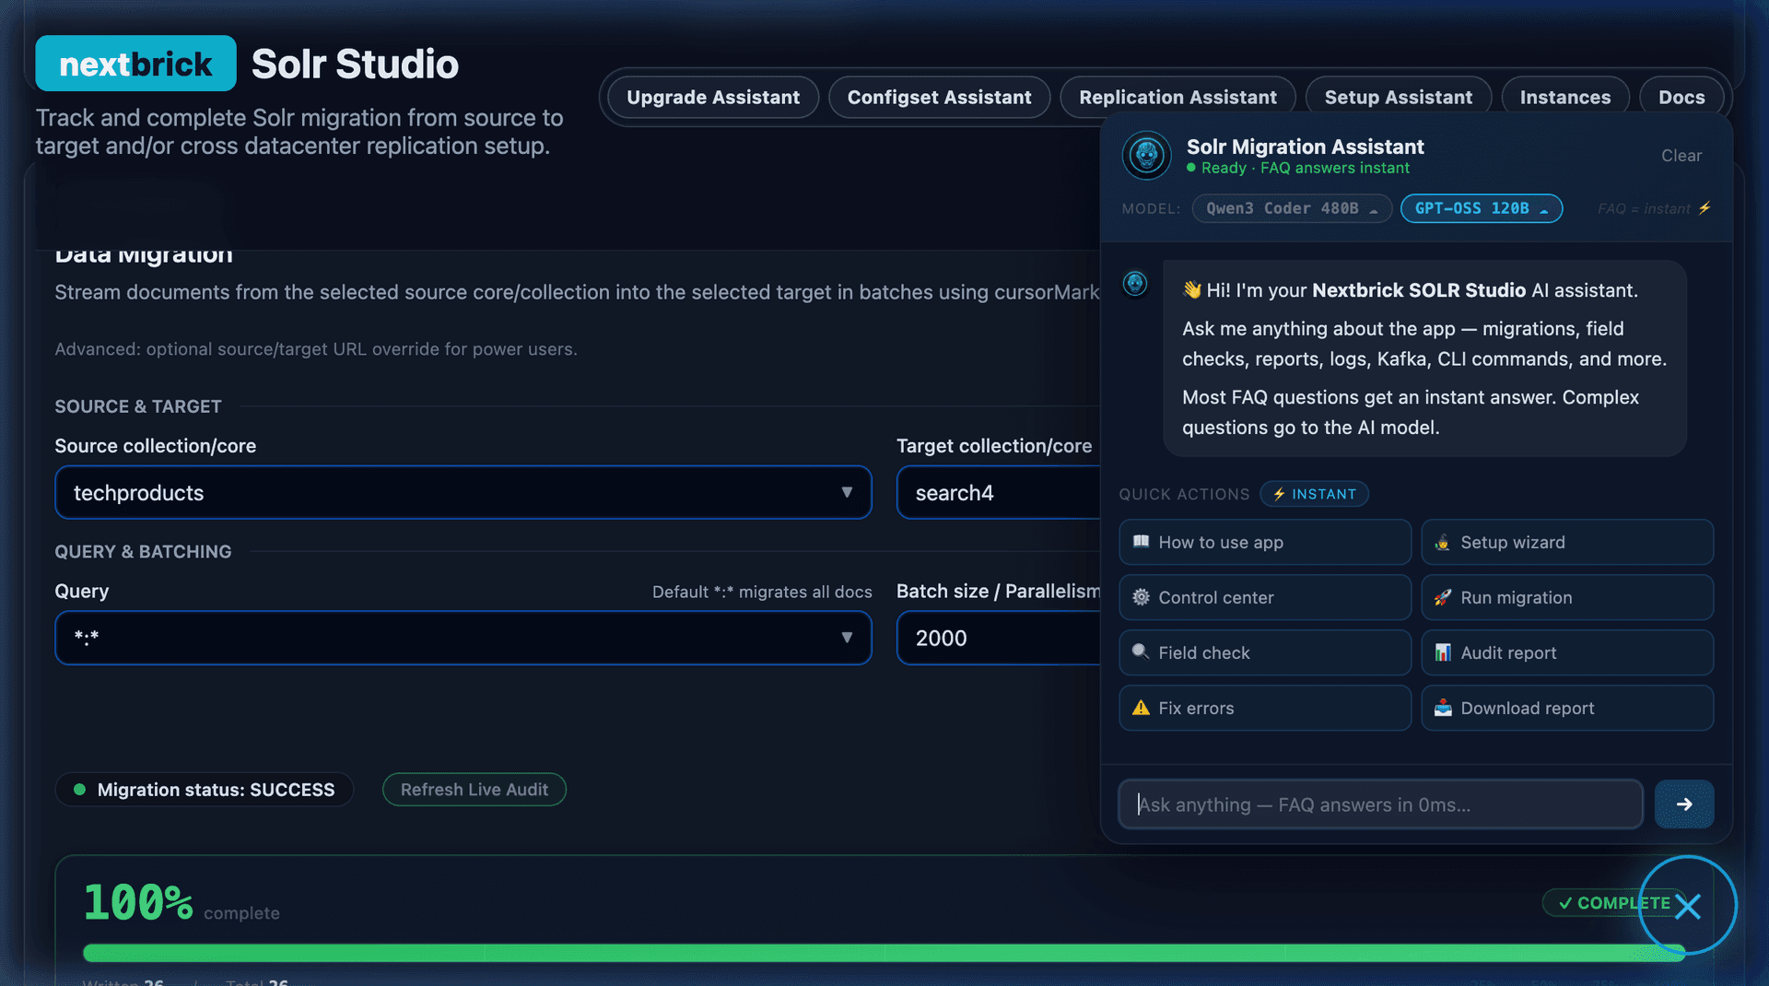Close the assistant with the round X button
The image size is (1769, 986).
pos(1688,906)
